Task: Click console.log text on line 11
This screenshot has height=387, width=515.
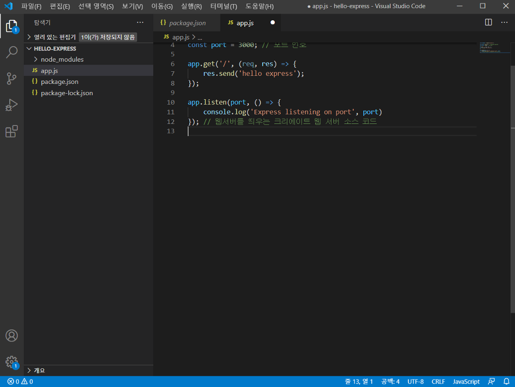Action: click(x=225, y=112)
